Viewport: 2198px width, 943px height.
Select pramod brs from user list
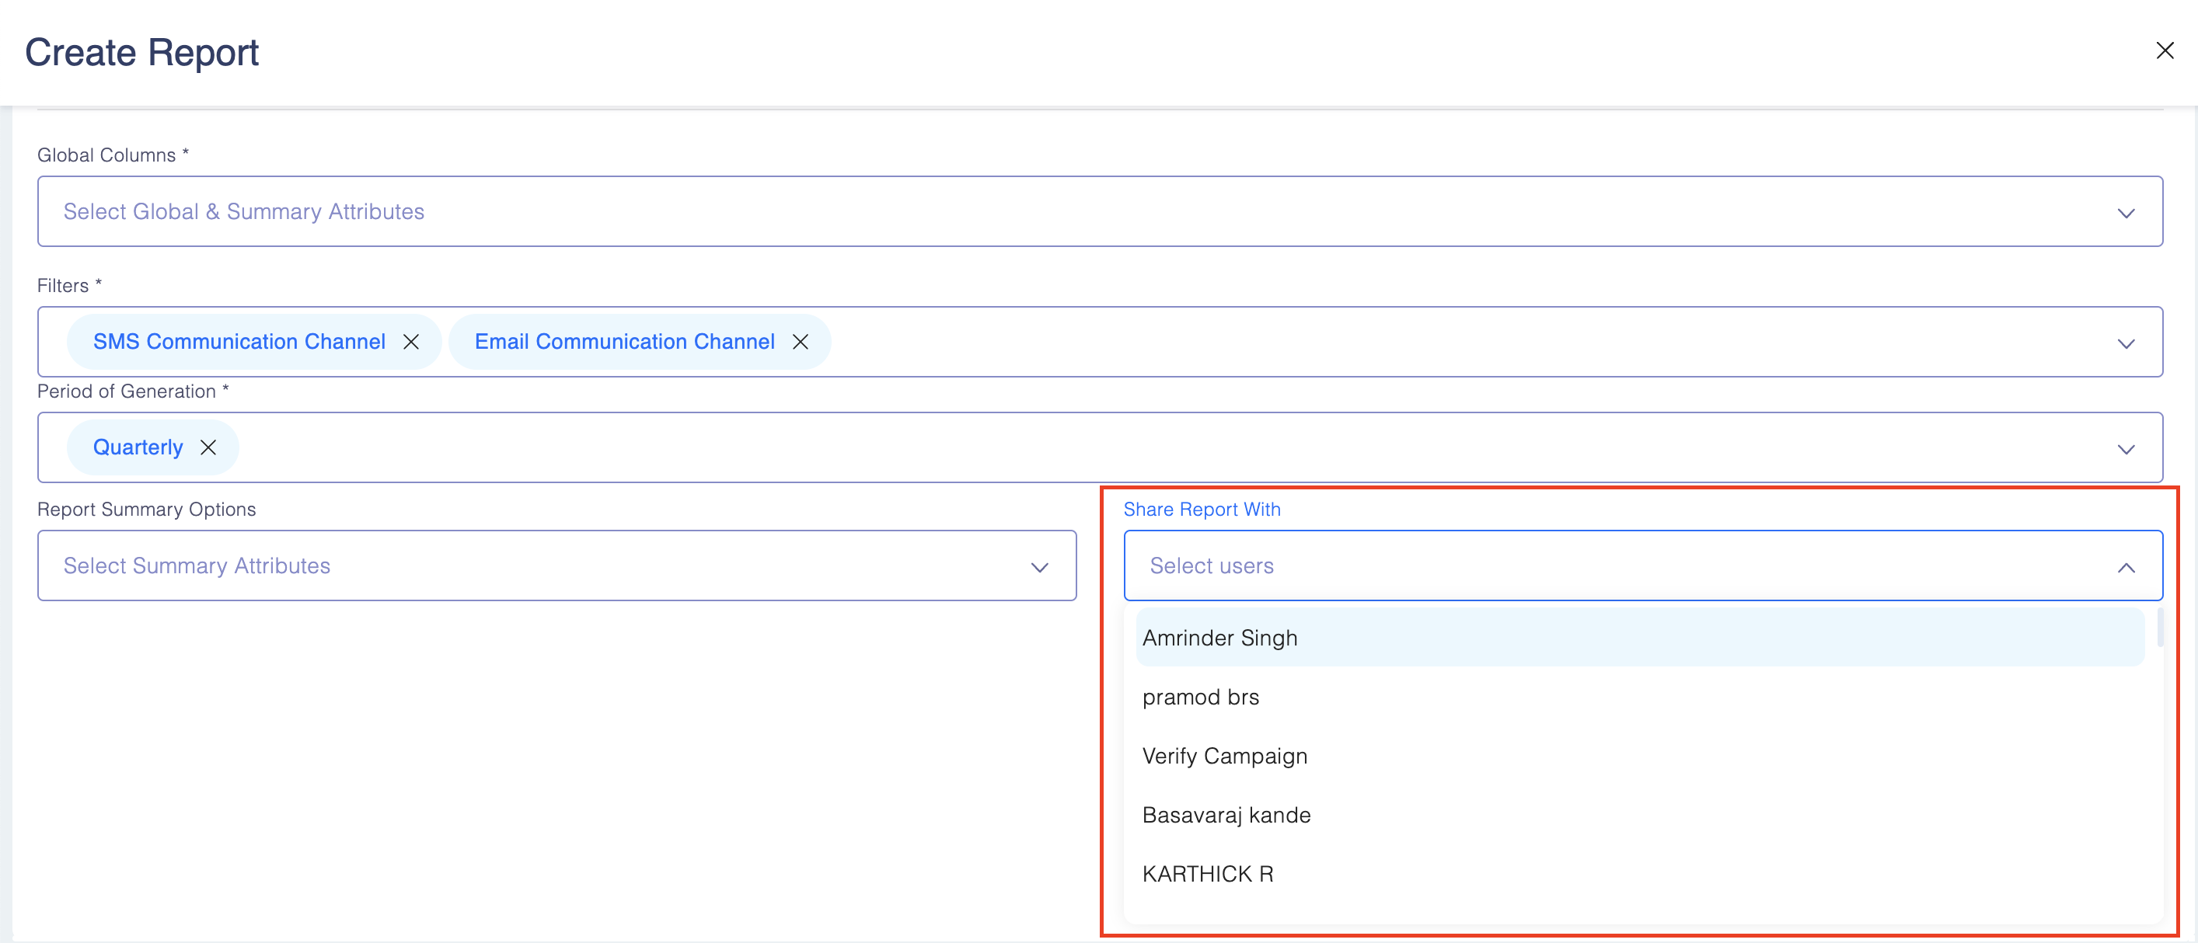coord(1200,697)
